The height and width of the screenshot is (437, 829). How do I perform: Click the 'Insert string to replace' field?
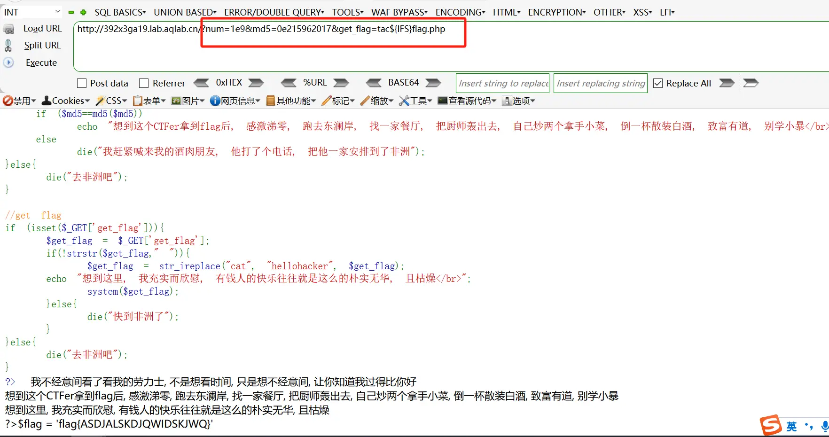pyautogui.click(x=502, y=83)
